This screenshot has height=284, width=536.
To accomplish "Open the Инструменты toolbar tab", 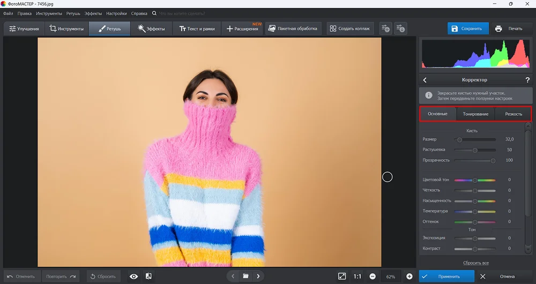I will 66,29.
